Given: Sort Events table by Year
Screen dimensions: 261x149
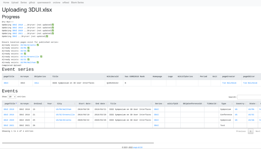Looking at the screenshot, I should (x=50, y=104).
